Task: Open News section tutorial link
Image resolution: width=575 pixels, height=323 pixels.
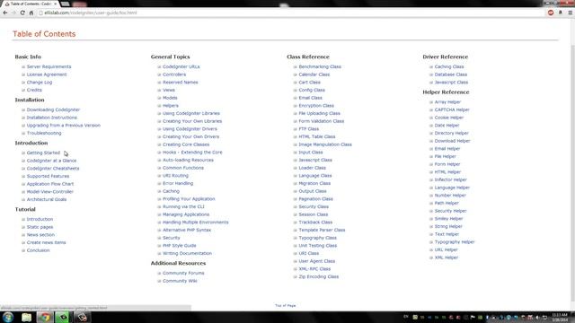Action: pos(40,235)
